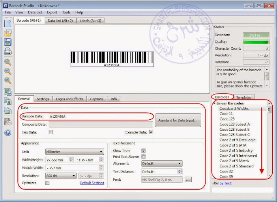Open the Tools menu
This screenshot has height=202, width=277.
(x=66, y=12)
